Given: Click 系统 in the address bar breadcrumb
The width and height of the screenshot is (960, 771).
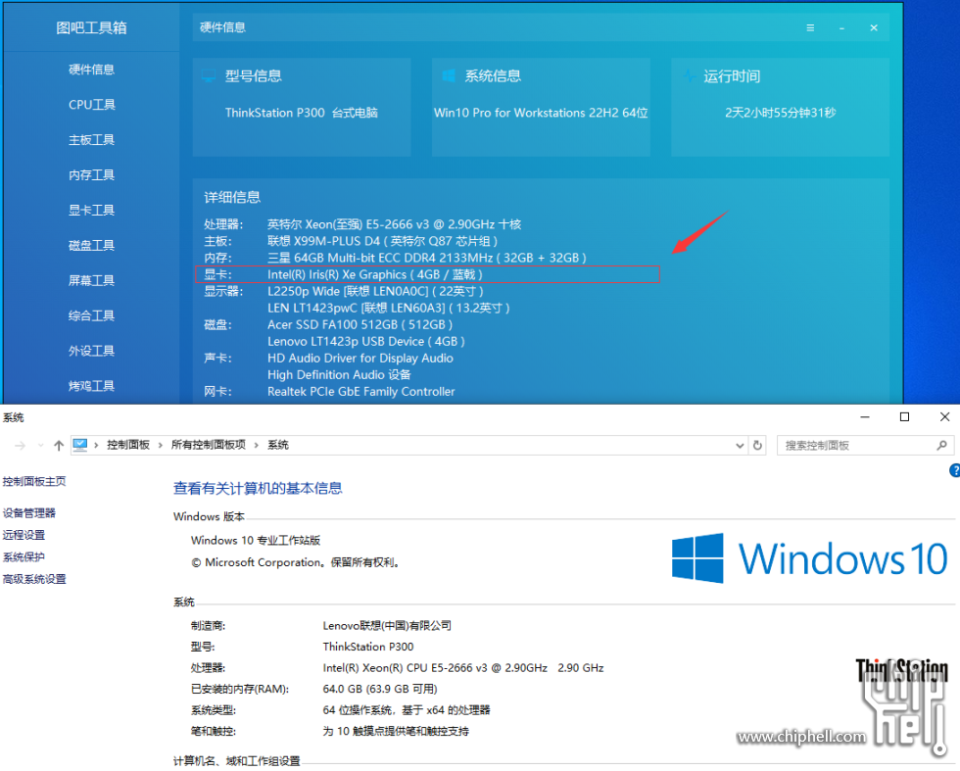Looking at the screenshot, I should (x=278, y=445).
